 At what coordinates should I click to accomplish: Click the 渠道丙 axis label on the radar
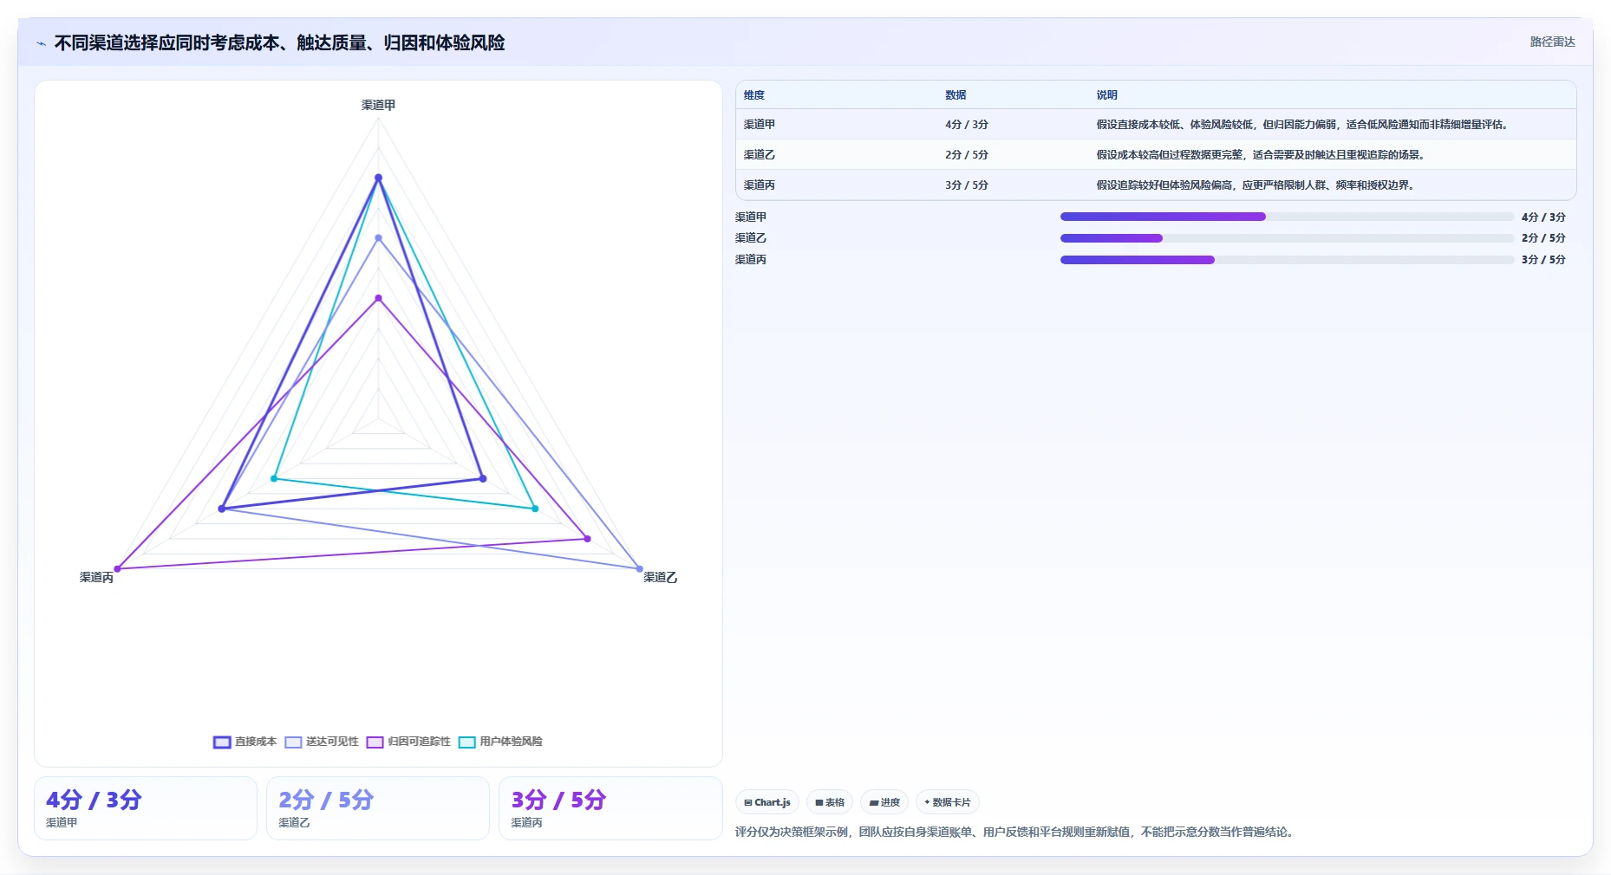[96, 577]
